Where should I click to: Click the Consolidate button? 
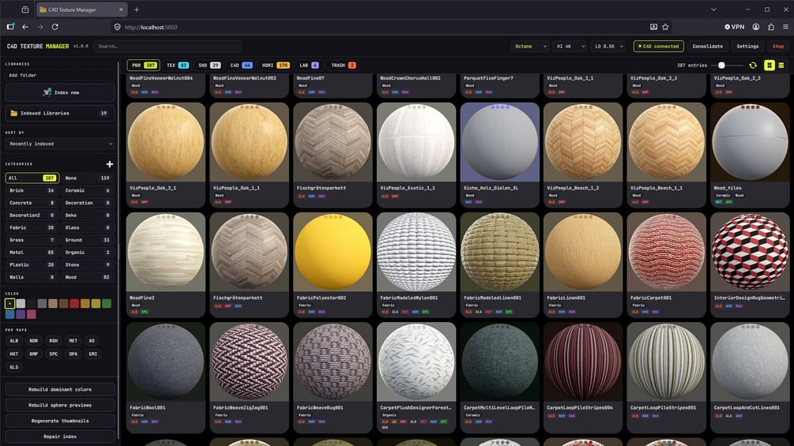pos(707,46)
